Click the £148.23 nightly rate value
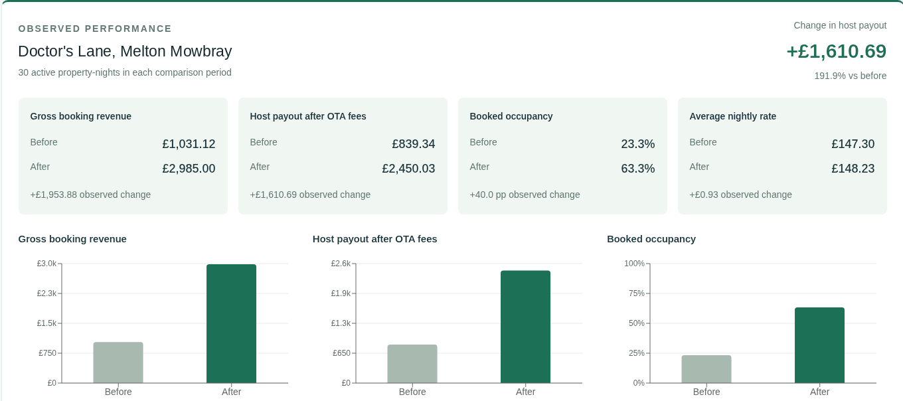Viewport: 903px width, 401px height. (853, 169)
